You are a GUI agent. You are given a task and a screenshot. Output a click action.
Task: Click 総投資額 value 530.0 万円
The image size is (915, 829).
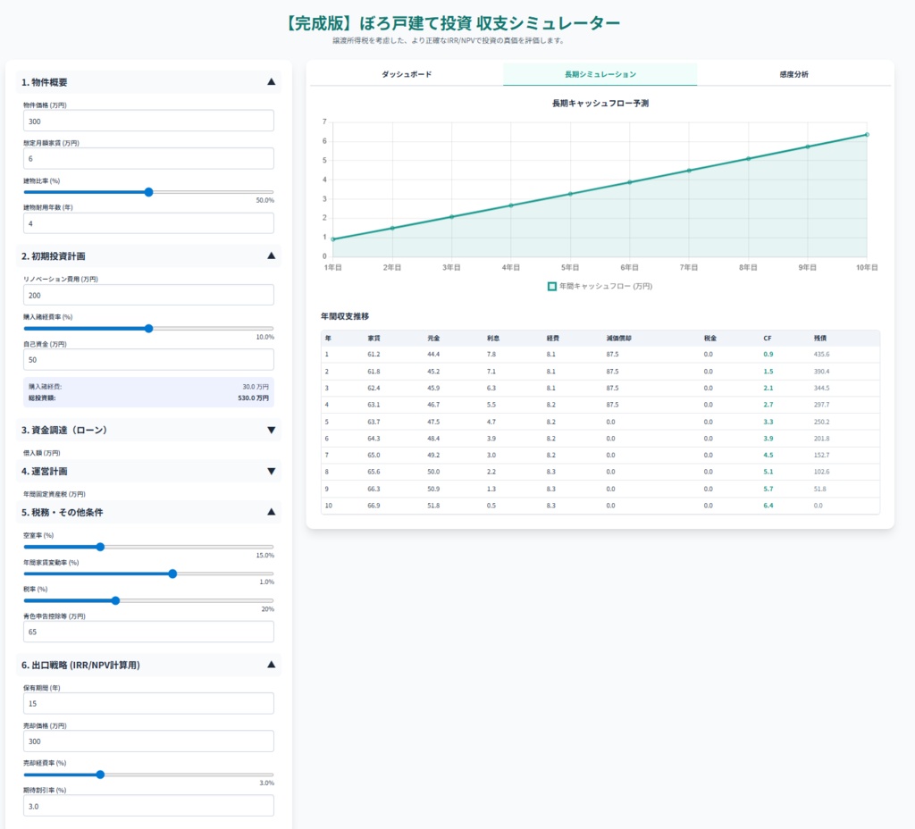click(x=253, y=398)
